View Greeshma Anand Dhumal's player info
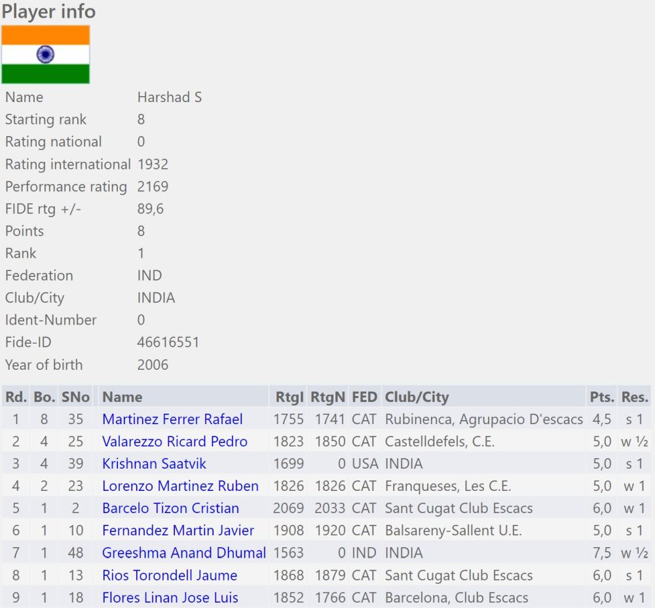 coord(183,553)
